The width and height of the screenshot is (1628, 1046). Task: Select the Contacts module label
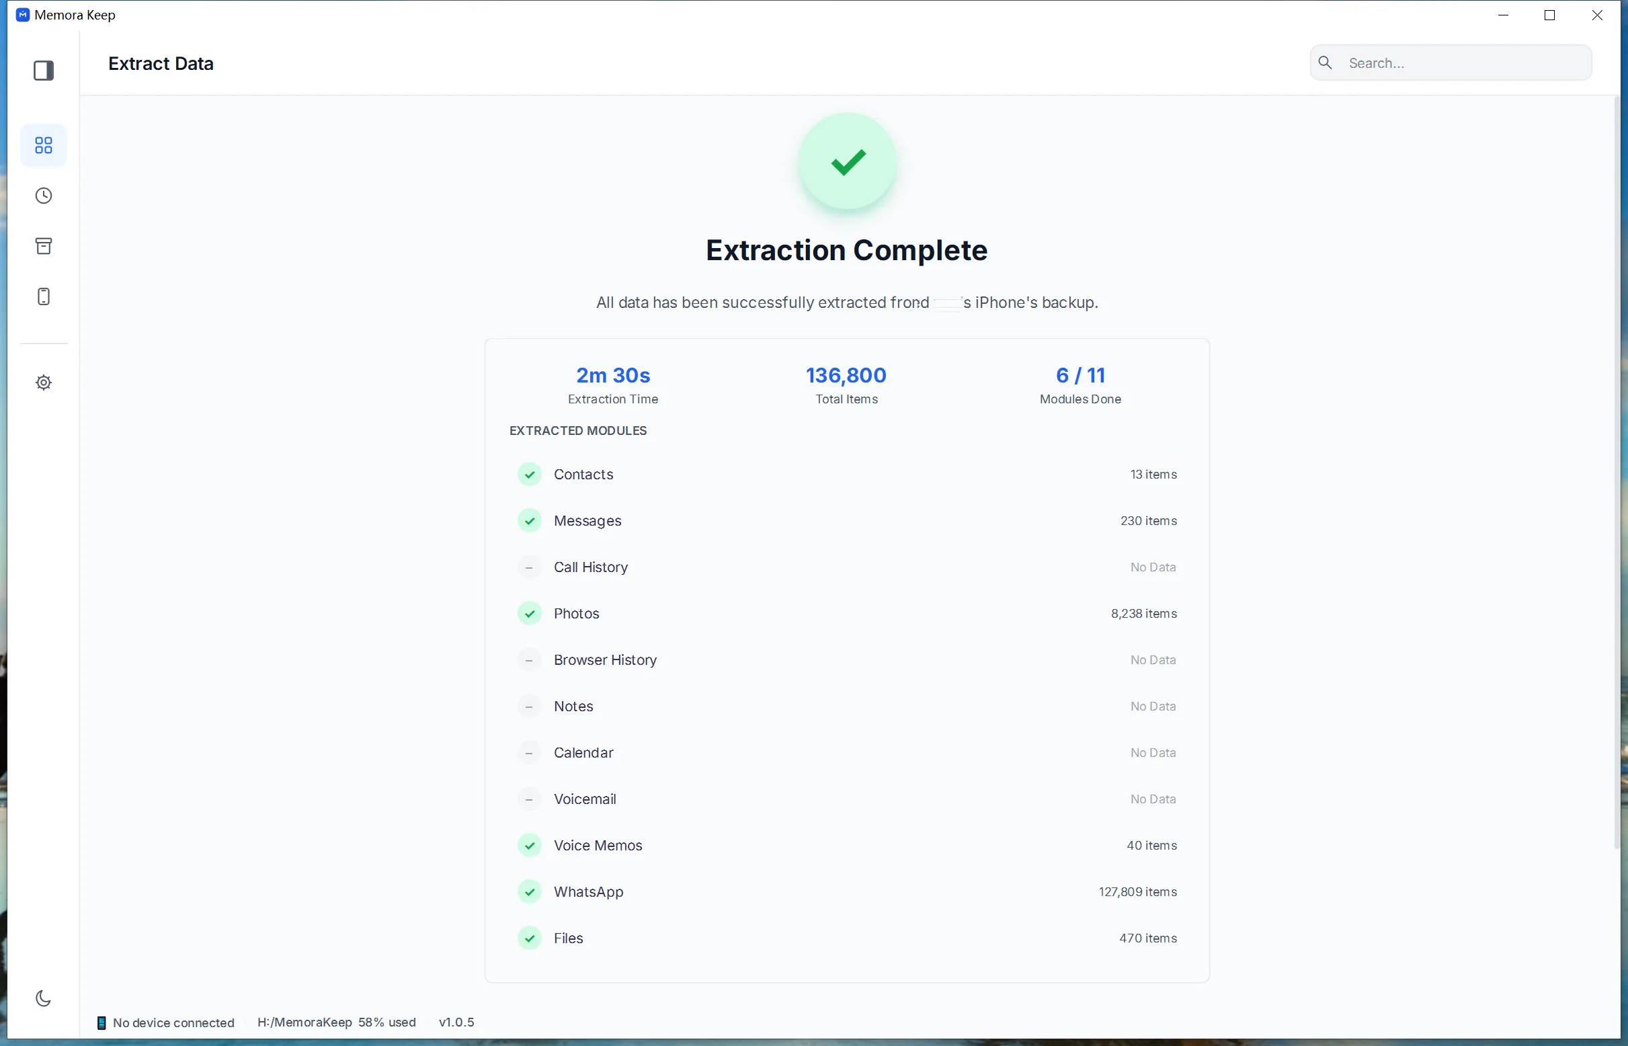click(583, 474)
